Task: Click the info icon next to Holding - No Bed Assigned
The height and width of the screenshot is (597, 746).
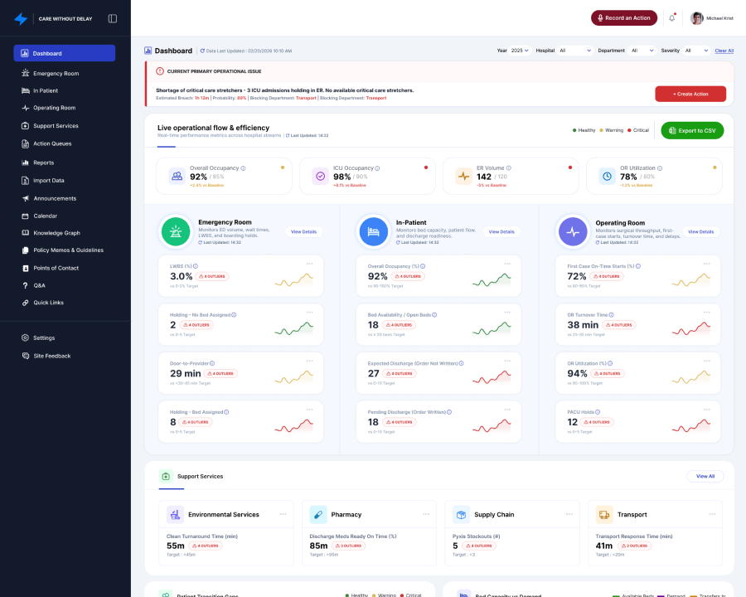Action: pyautogui.click(x=234, y=315)
